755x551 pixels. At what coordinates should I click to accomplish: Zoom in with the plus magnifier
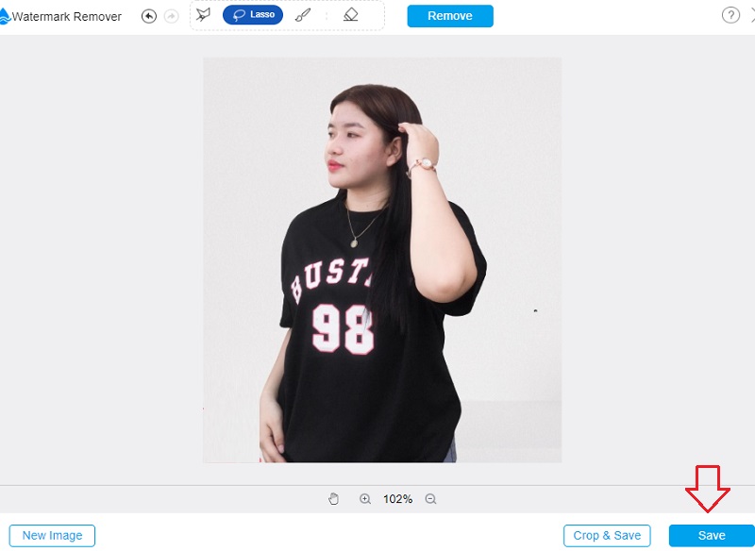pos(365,499)
